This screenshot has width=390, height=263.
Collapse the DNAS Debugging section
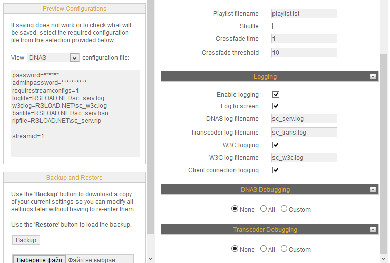point(373,190)
